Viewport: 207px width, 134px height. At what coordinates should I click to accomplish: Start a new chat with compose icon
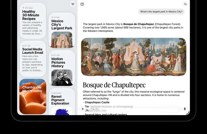pos(82,4)
